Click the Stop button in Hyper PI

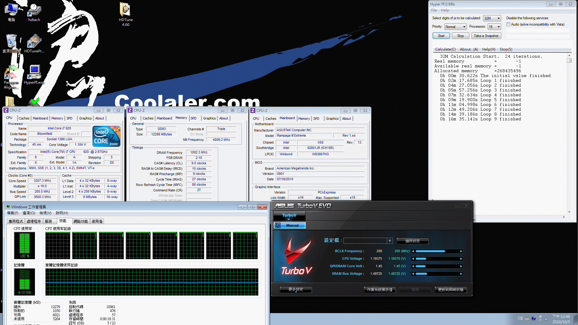point(460,36)
